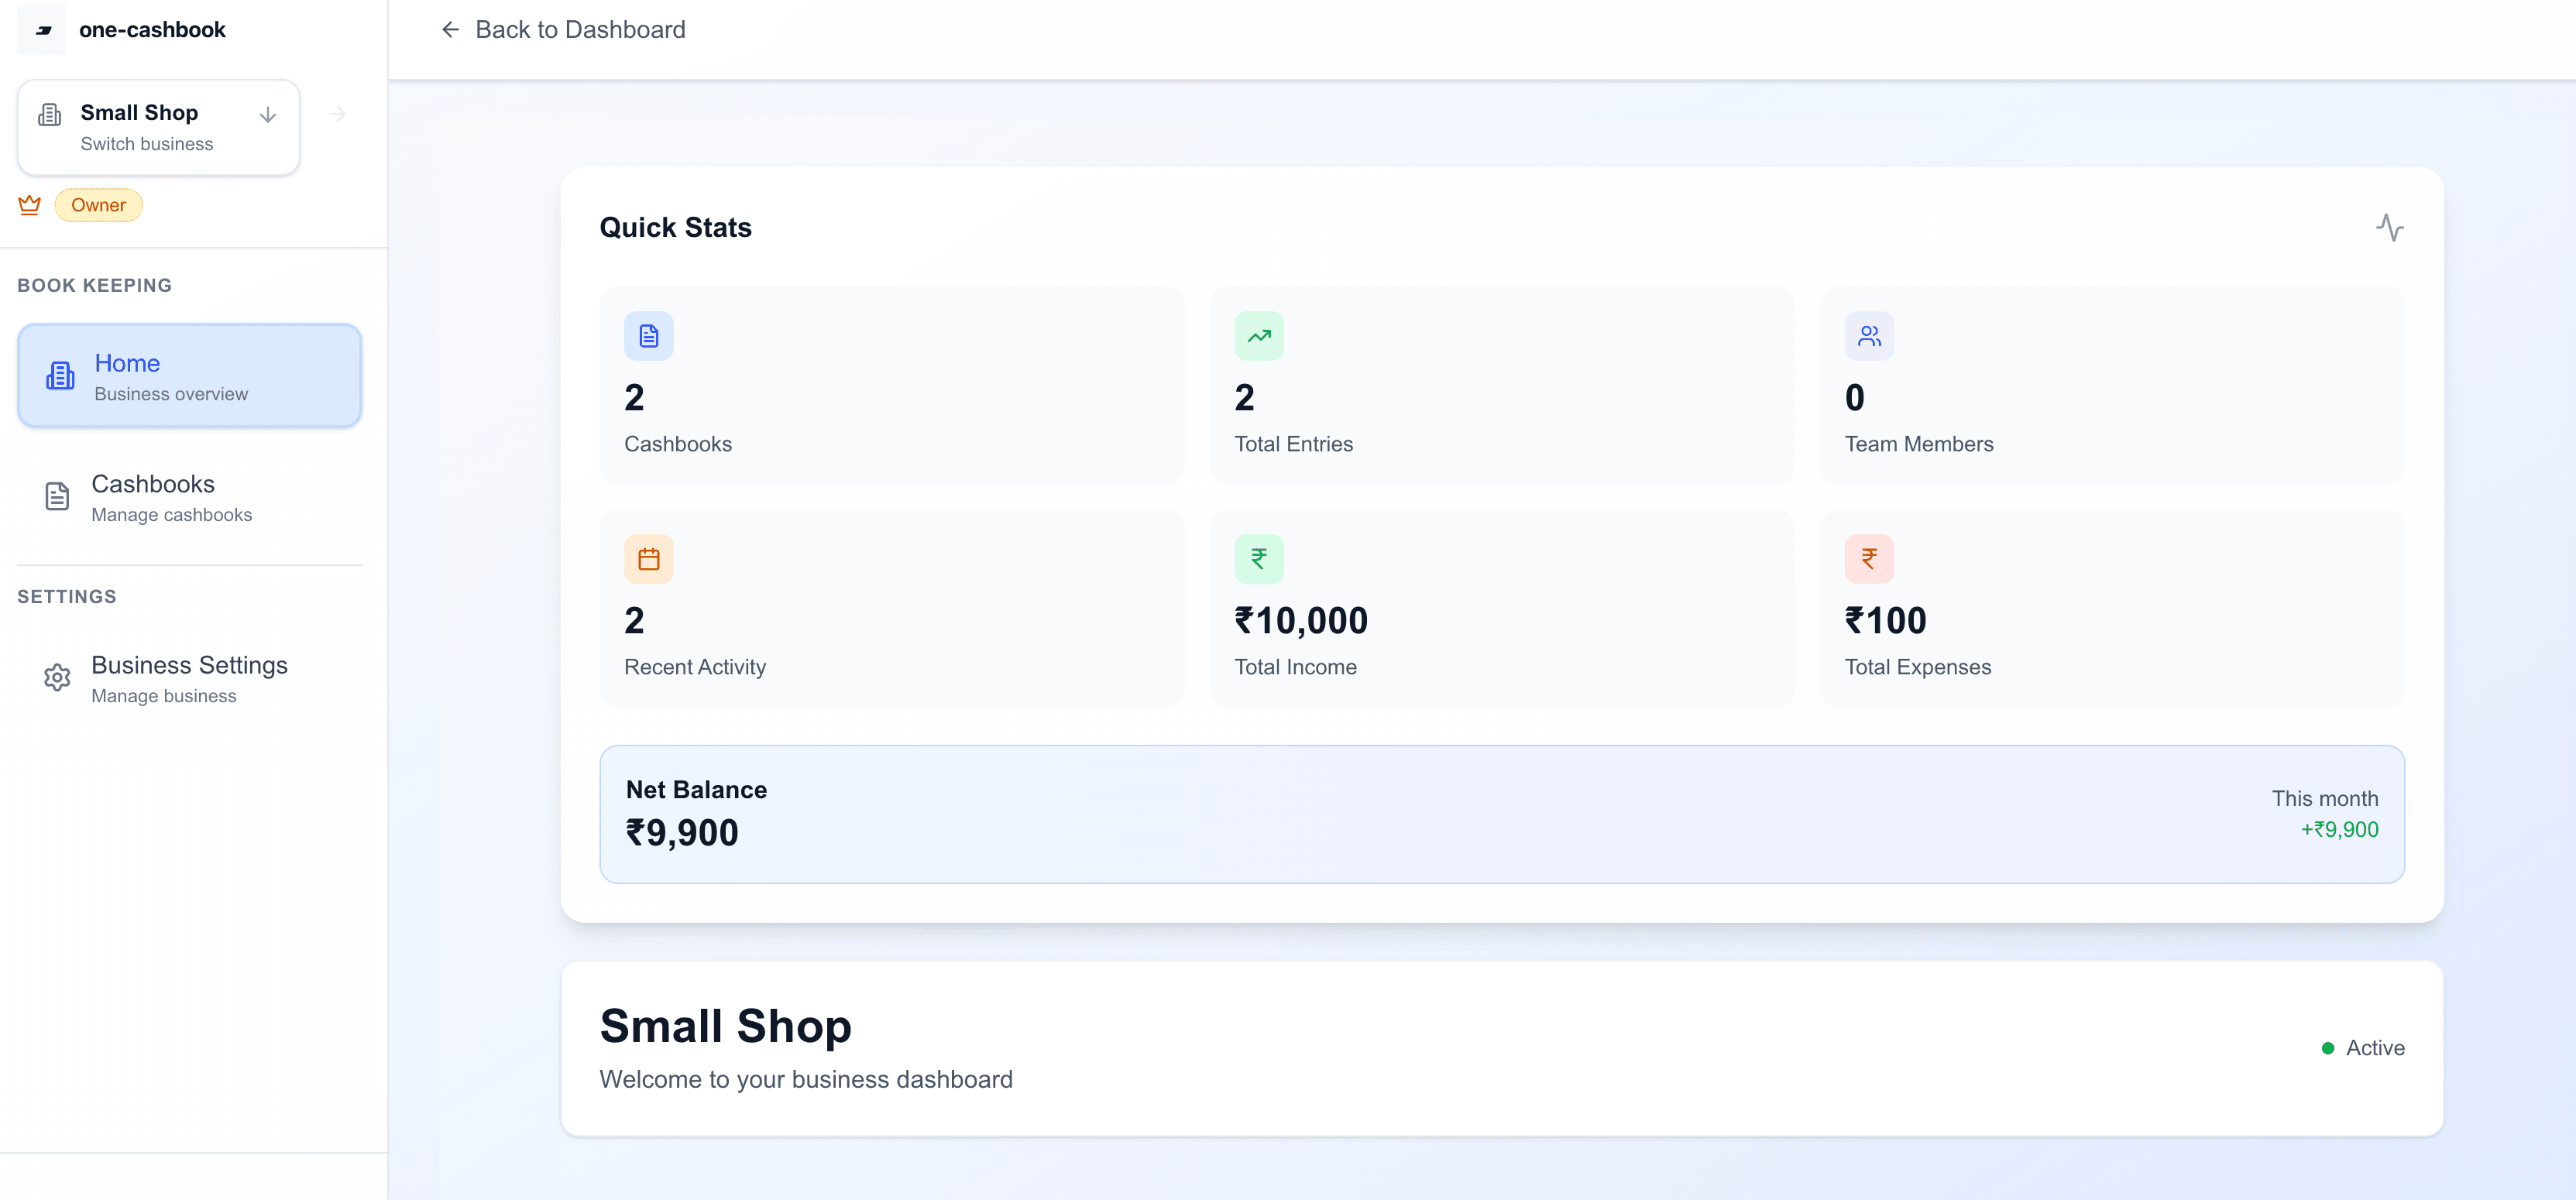
Task: Click Welcome to your business dashboard text
Action: coord(806,1080)
